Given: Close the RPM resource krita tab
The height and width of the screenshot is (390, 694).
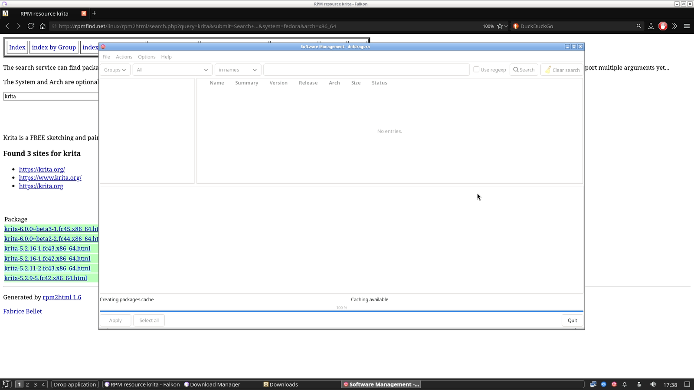Looking at the screenshot, I should (84, 13).
